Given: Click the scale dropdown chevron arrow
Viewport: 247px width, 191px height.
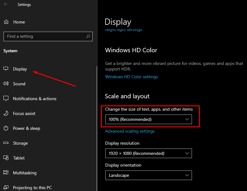Looking at the screenshot, I should click(x=187, y=119).
